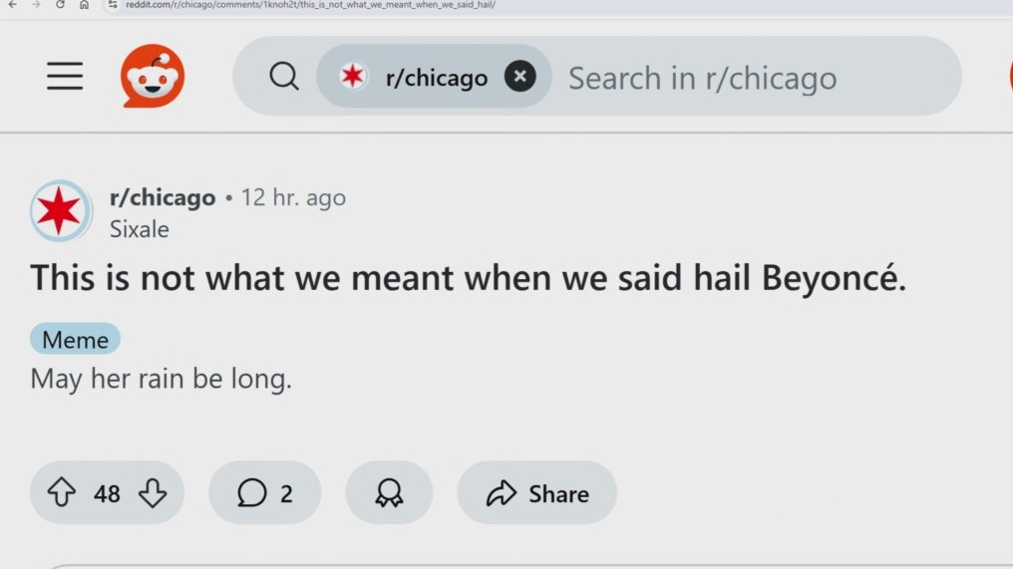Reload the page in the browser
The image size is (1013, 569).
point(60,5)
